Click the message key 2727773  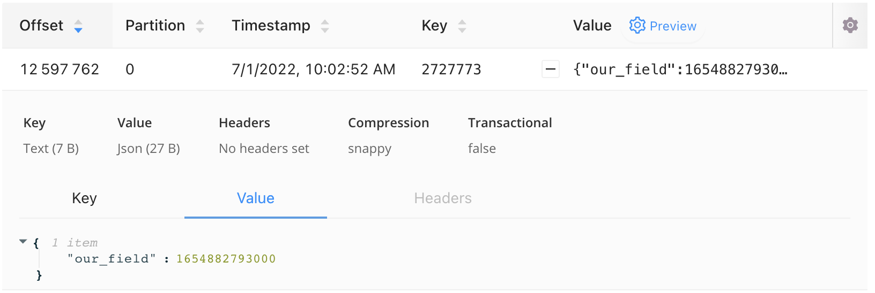451,69
